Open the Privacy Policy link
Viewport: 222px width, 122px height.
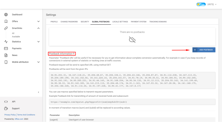tap(10, 115)
